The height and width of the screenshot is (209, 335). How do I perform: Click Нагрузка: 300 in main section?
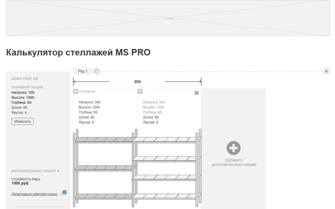(x=90, y=102)
